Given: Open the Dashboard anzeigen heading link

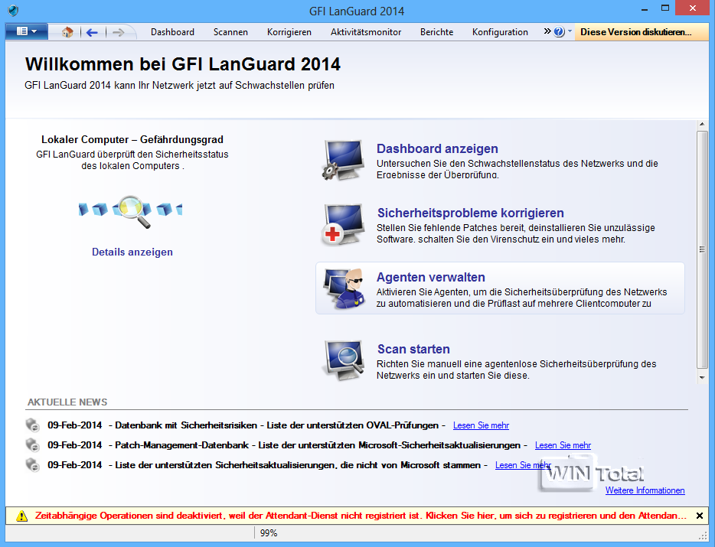Looking at the screenshot, I should pos(437,148).
